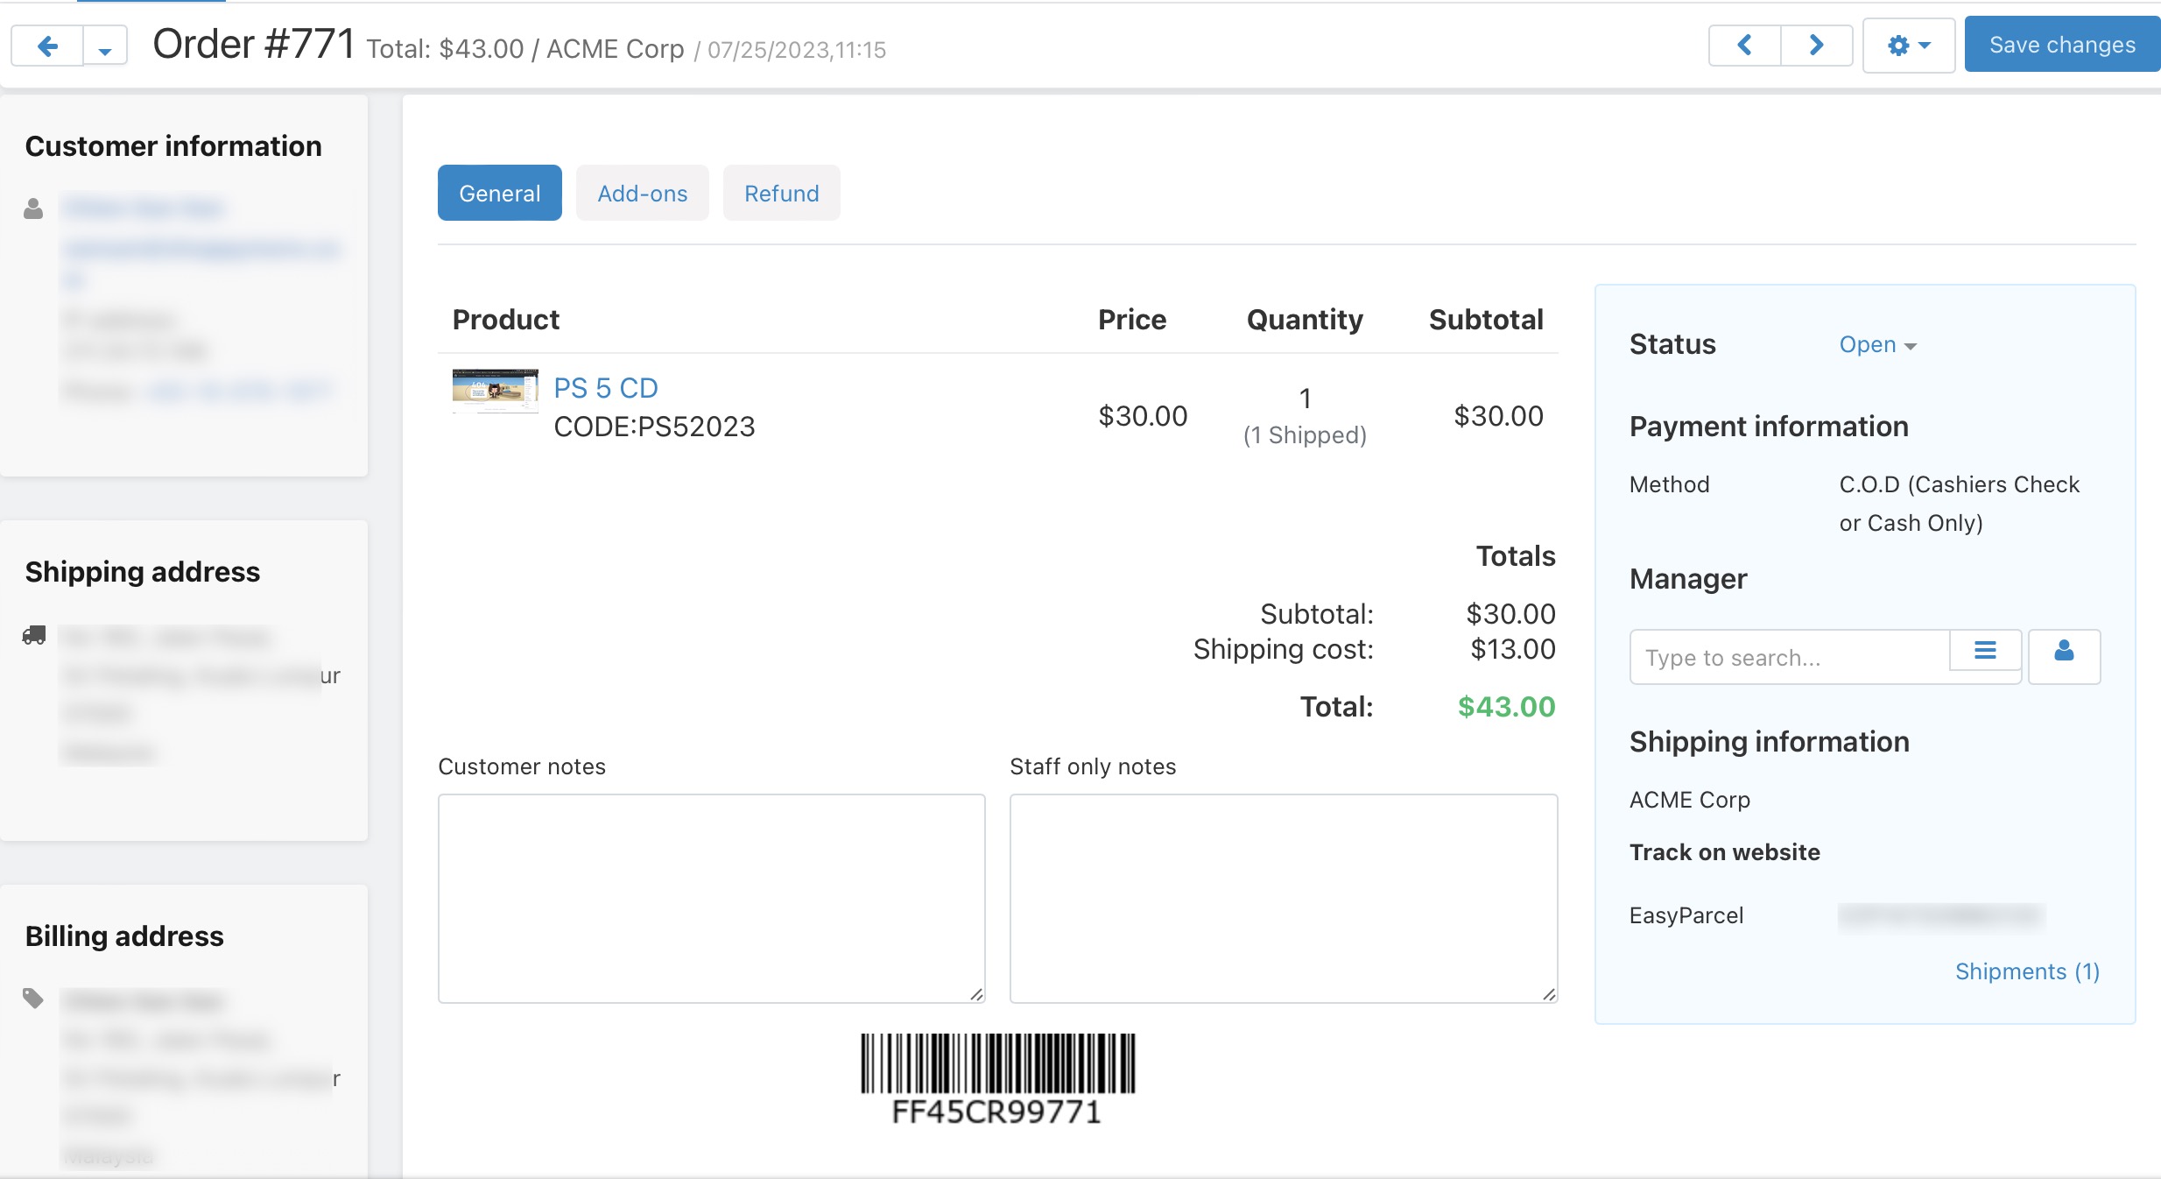Switch to the Add-ons tab
Image resolution: width=2161 pixels, height=1179 pixels.
pyautogui.click(x=642, y=193)
